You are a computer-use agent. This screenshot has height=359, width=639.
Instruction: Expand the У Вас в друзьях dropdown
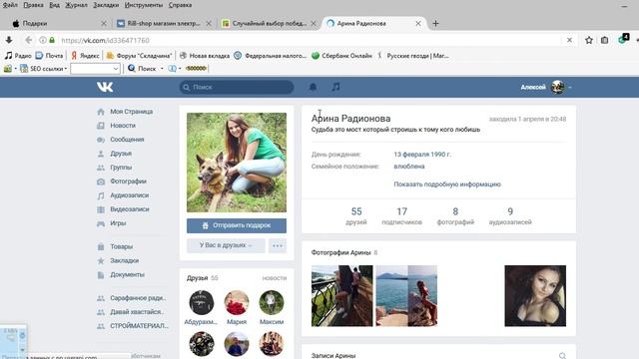[226, 245]
